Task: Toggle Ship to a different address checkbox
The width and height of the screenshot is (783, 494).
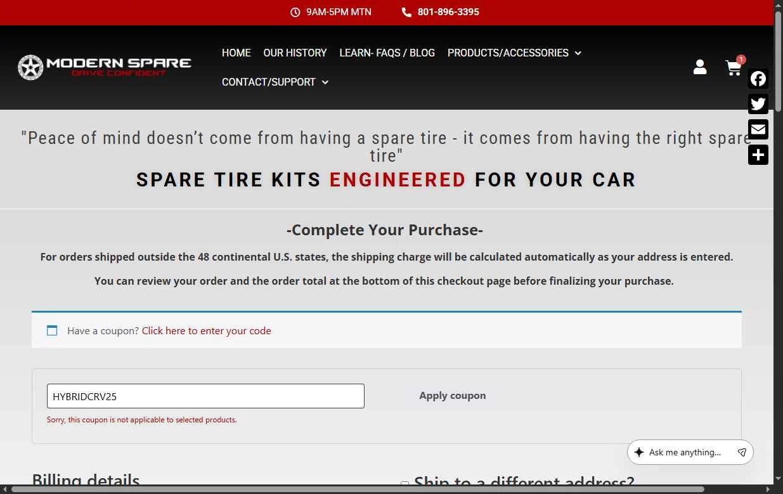Action: pyautogui.click(x=404, y=485)
